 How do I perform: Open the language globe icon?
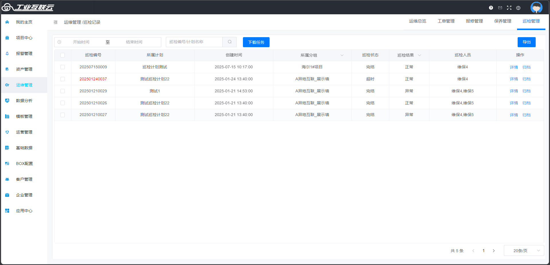click(x=518, y=8)
